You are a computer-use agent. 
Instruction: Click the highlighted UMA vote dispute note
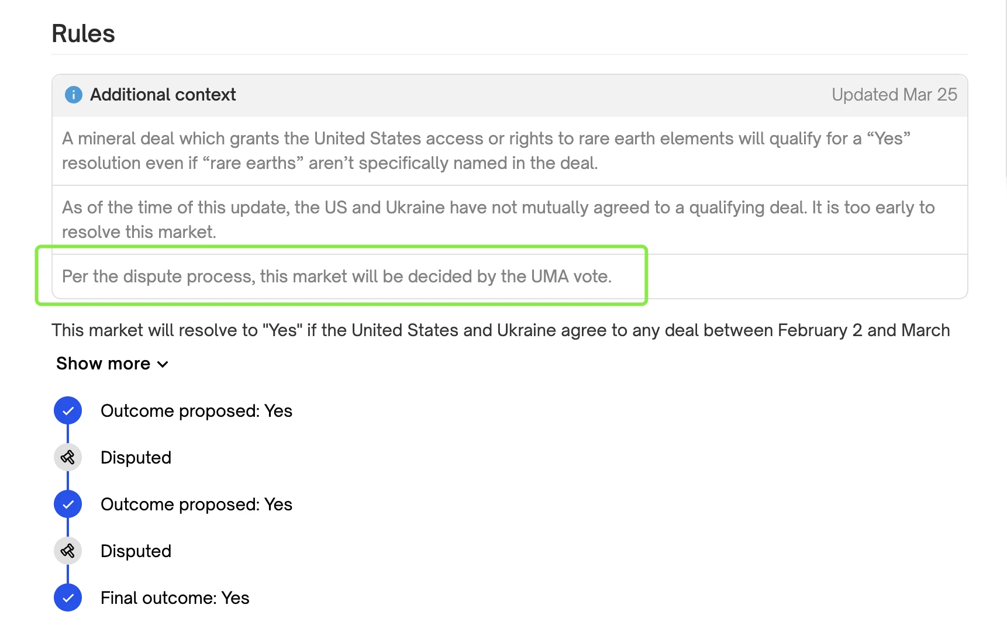point(337,277)
